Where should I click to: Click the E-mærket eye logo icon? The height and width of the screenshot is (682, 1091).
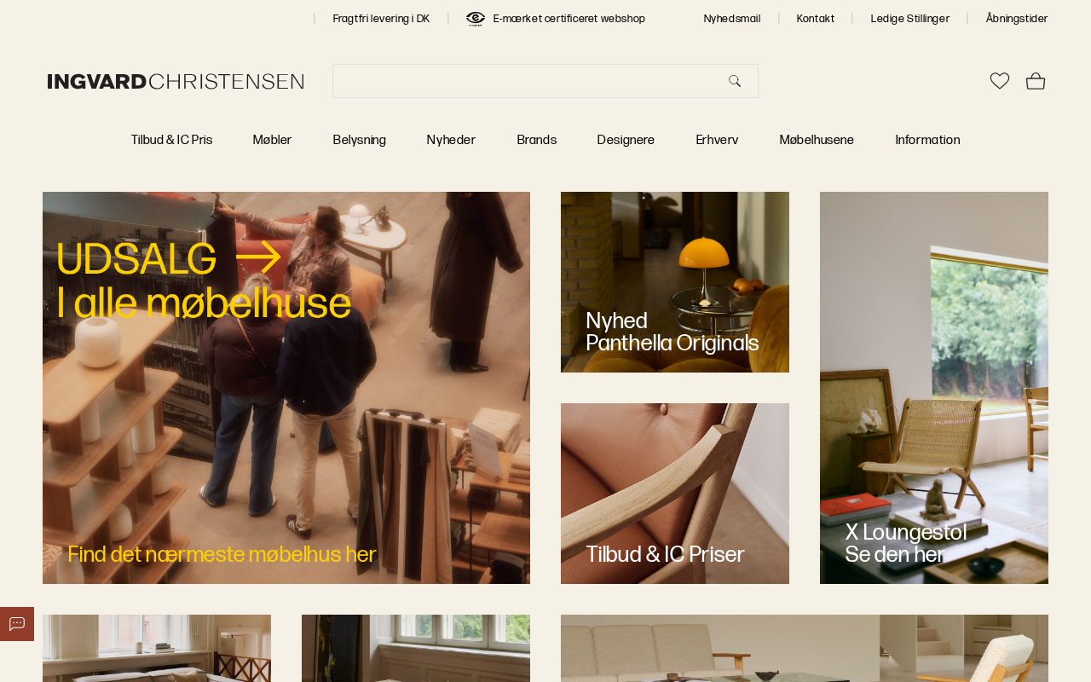click(x=476, y=19)
